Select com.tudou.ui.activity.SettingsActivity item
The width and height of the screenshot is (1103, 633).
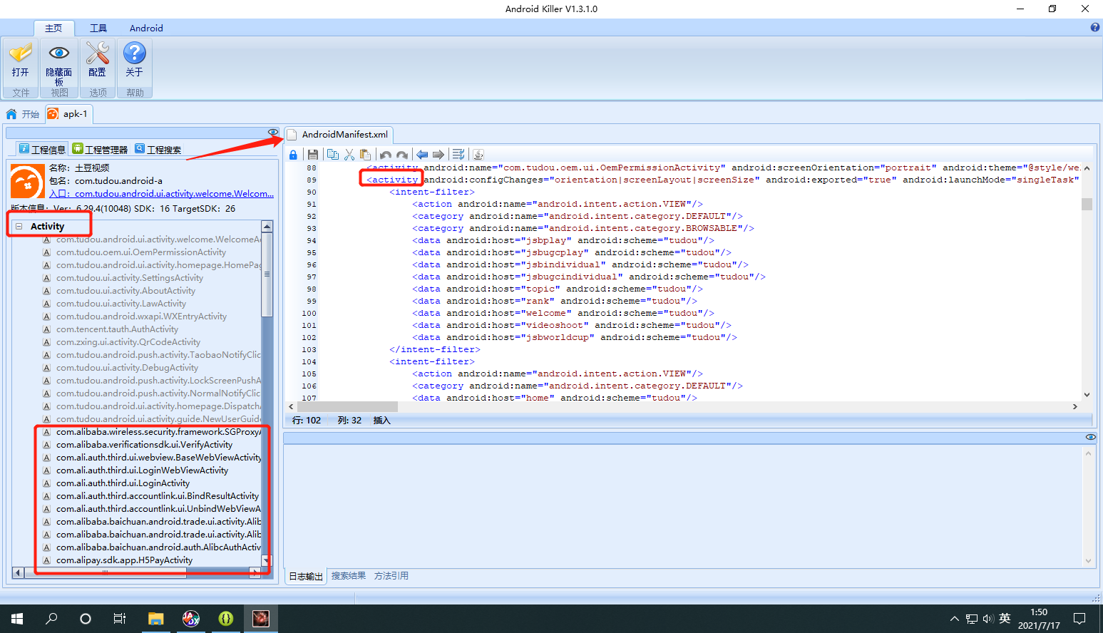tap(130, 278)
